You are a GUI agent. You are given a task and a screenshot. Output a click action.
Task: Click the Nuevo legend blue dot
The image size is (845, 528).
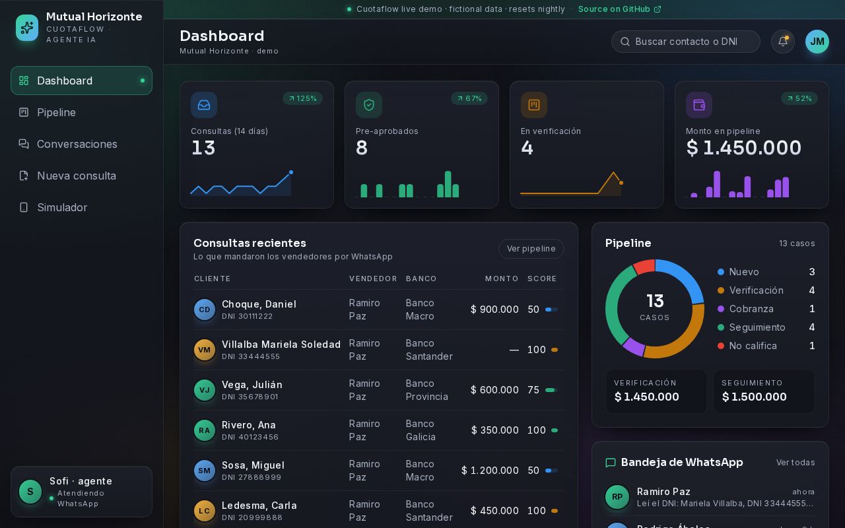point(721,272)
